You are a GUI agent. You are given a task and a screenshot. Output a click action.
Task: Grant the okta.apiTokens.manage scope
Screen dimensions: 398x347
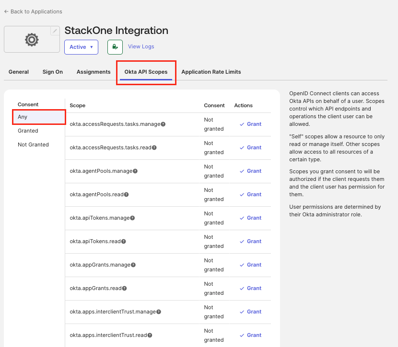click(x=250, y=218)
